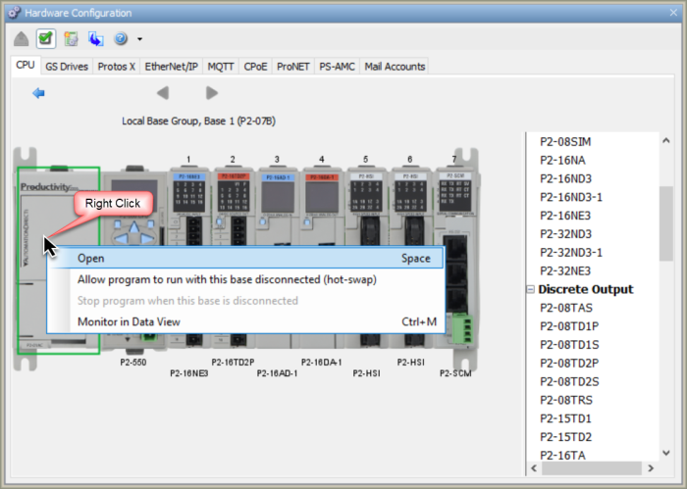The width and height of the screenshot is (687, 489).
Task: Click the blue back arrow icon
Action: pyautogui.click(x=38, y=93)
